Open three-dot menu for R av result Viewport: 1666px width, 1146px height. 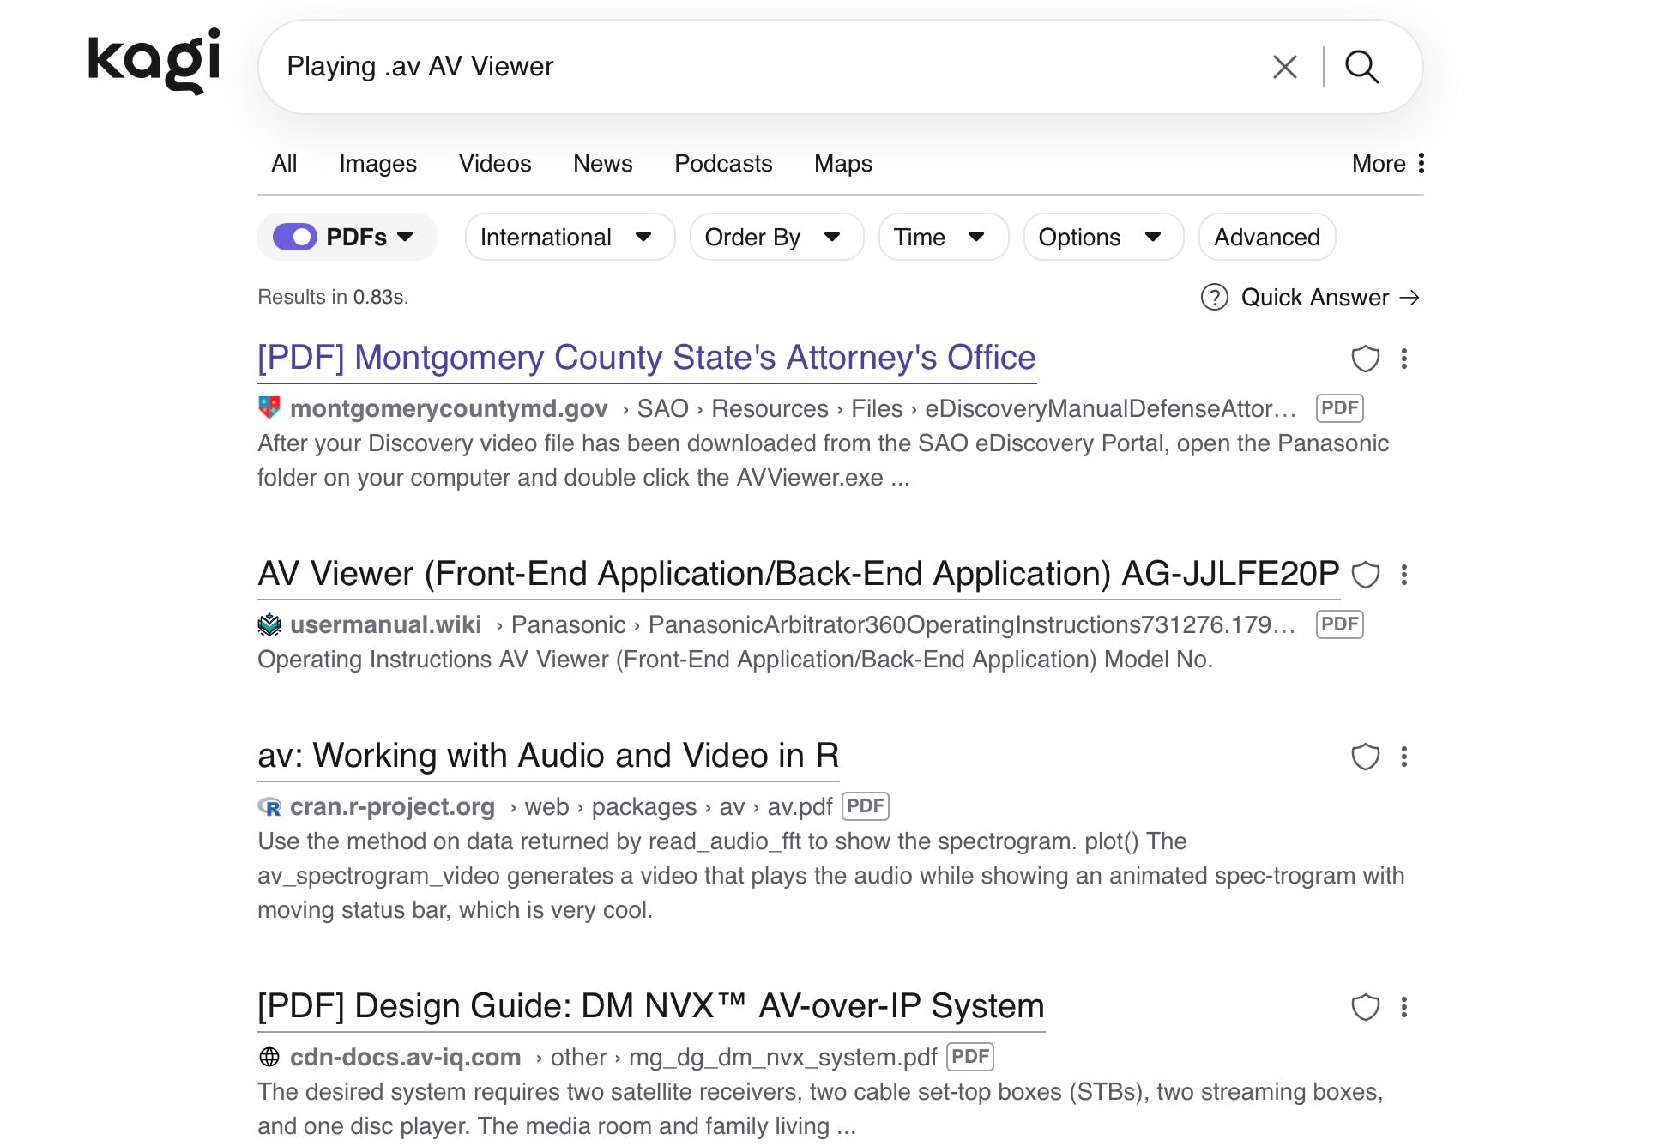click(1404, 757)
